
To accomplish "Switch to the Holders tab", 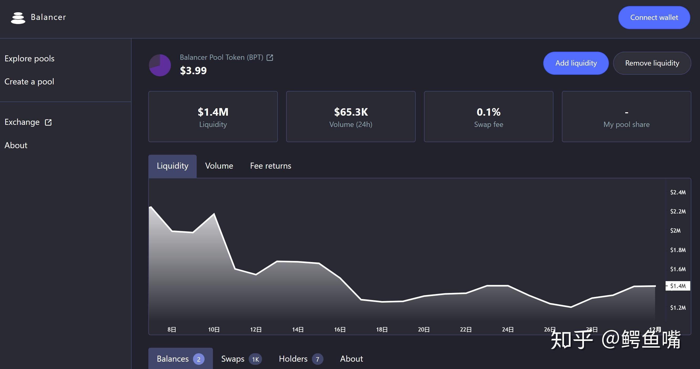I will click(301, 359).
